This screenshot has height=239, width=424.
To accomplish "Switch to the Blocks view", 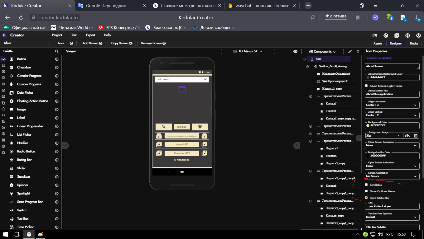I will 414,43.
